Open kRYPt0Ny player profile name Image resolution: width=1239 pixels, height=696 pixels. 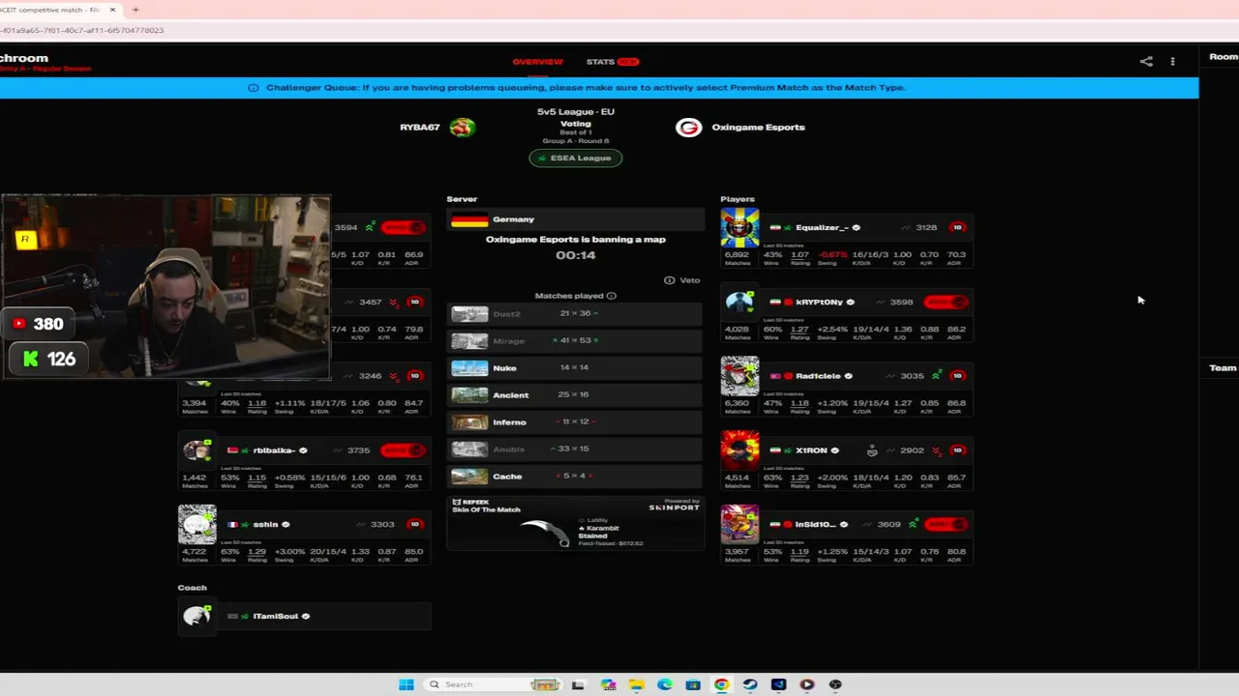point(819,303)
